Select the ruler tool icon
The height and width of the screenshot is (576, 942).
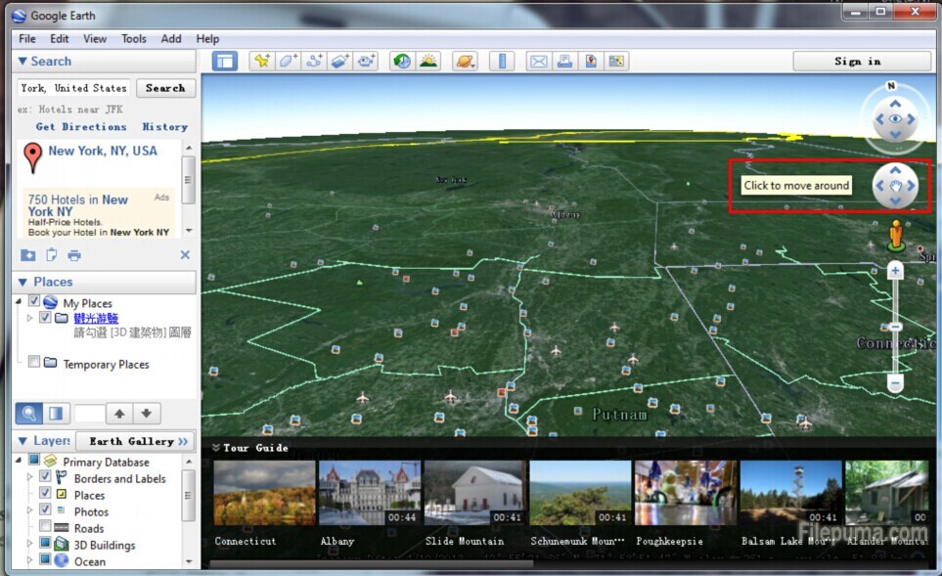click(501, 61)
